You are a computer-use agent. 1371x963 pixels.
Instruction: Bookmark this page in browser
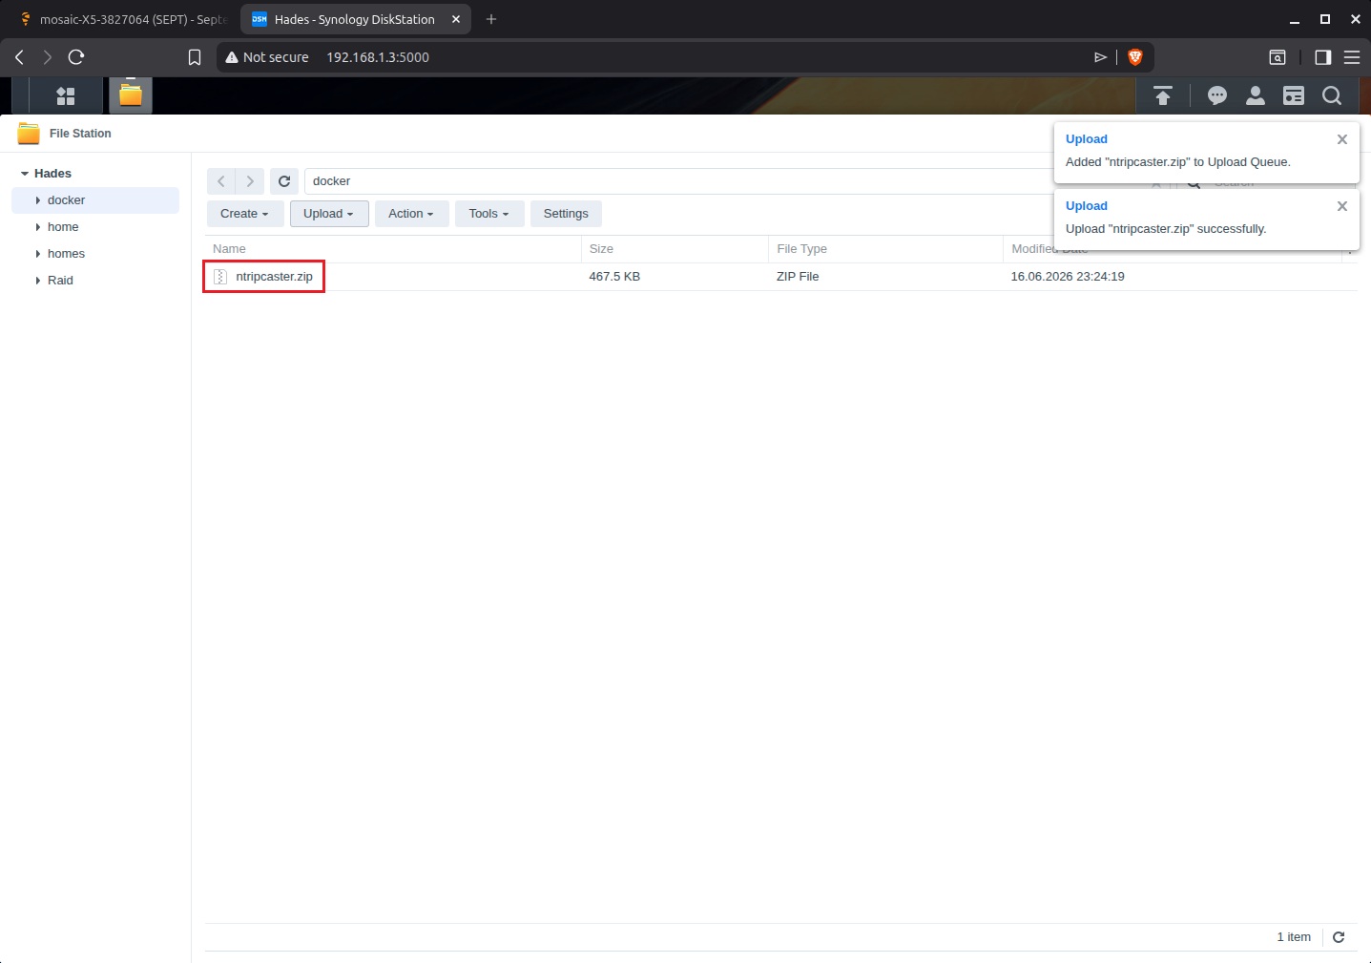195,57
